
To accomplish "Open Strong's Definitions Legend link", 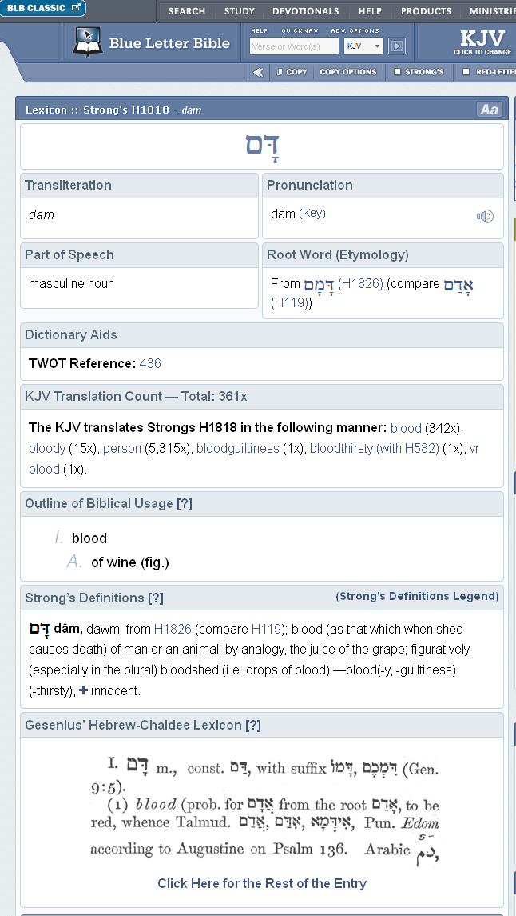I will click(x=417, y=596).
